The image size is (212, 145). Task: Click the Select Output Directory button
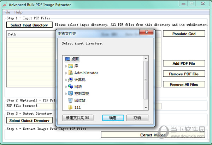29,120
